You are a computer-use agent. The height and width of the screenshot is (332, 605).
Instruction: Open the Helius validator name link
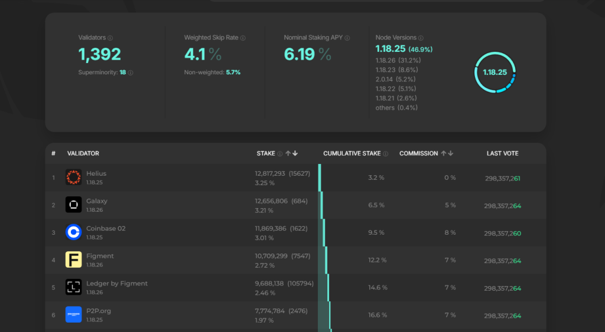tap(96, 173)
